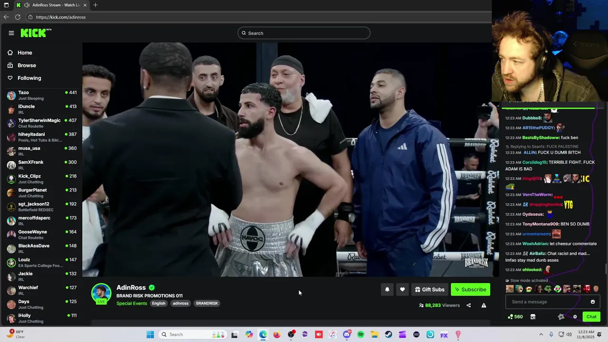Click username TonyMontana909 in chat
608x342 pixels.
tap(541, 224)
